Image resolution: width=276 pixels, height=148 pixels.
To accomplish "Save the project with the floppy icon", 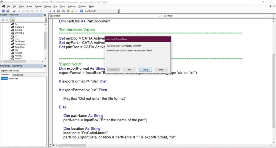I will click(14, 11).
